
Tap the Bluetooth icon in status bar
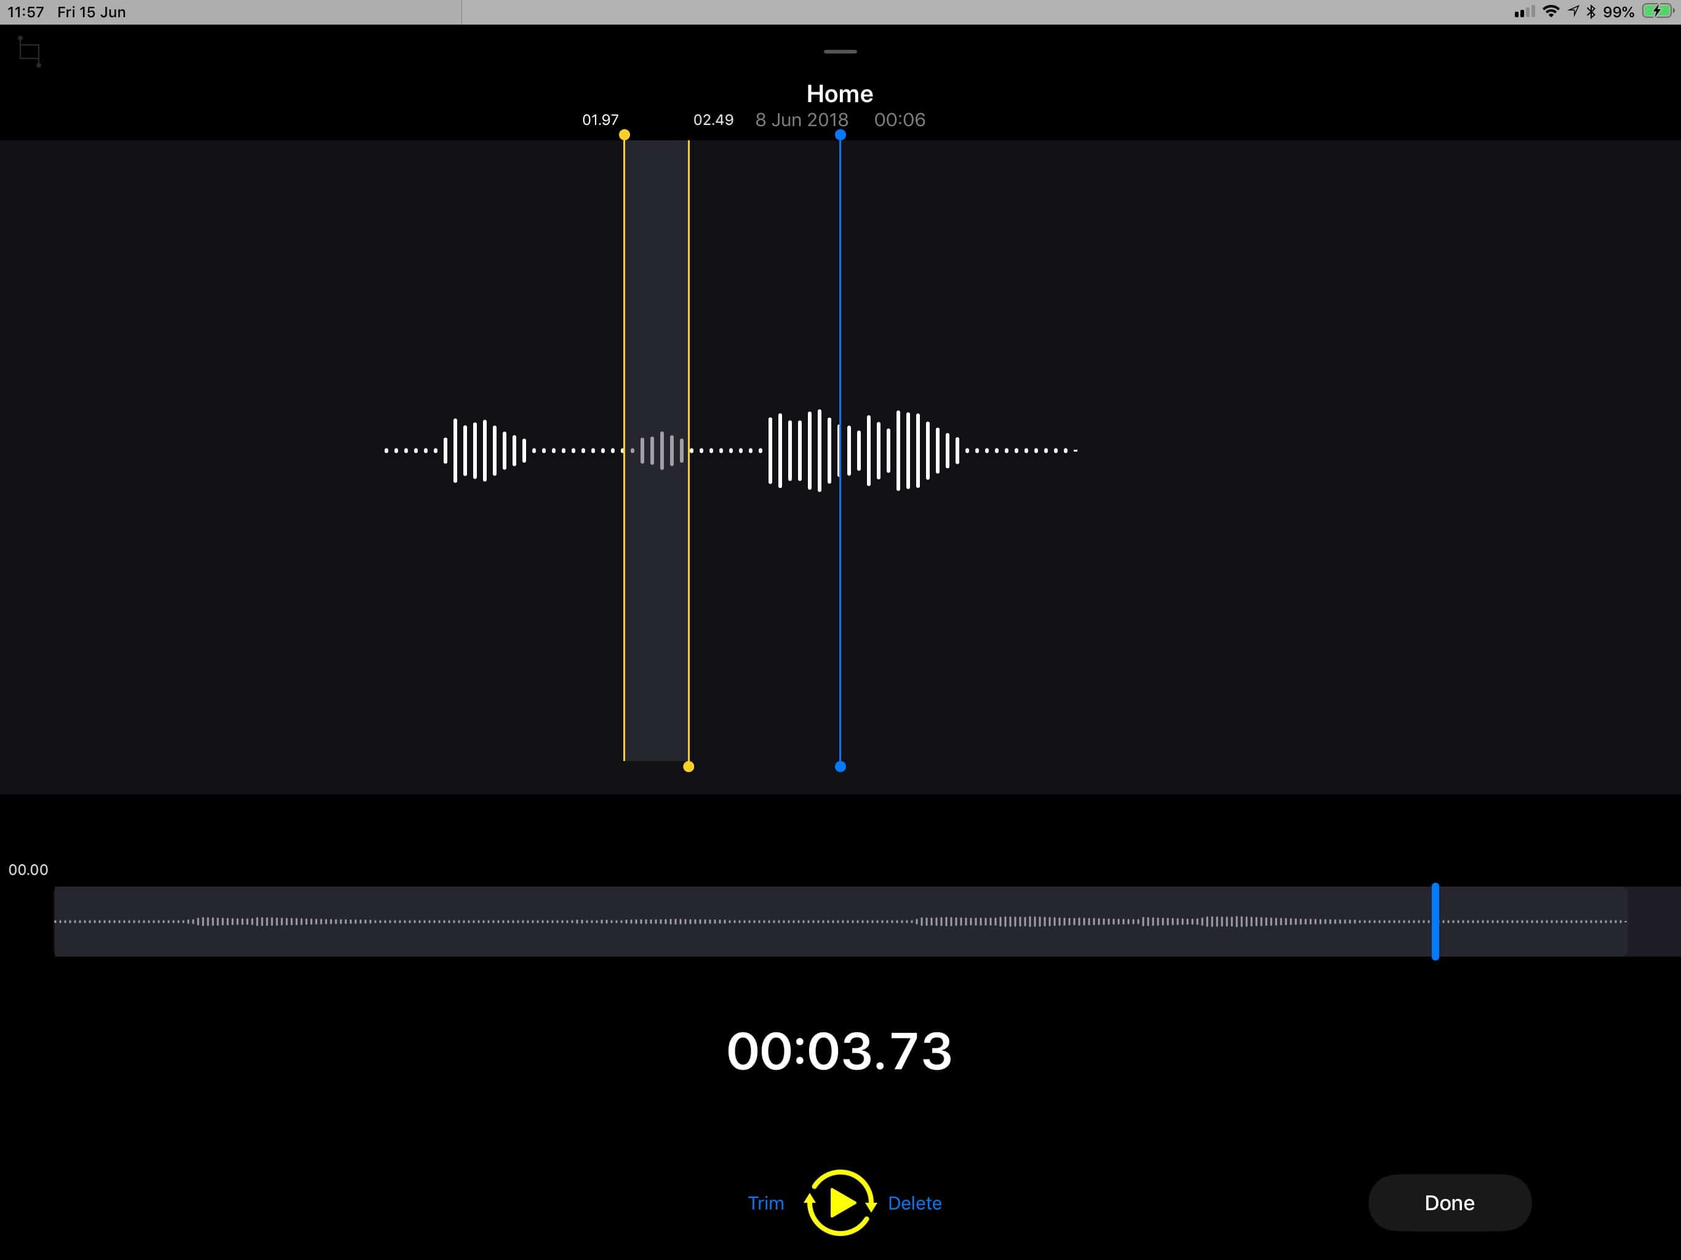1591,12
